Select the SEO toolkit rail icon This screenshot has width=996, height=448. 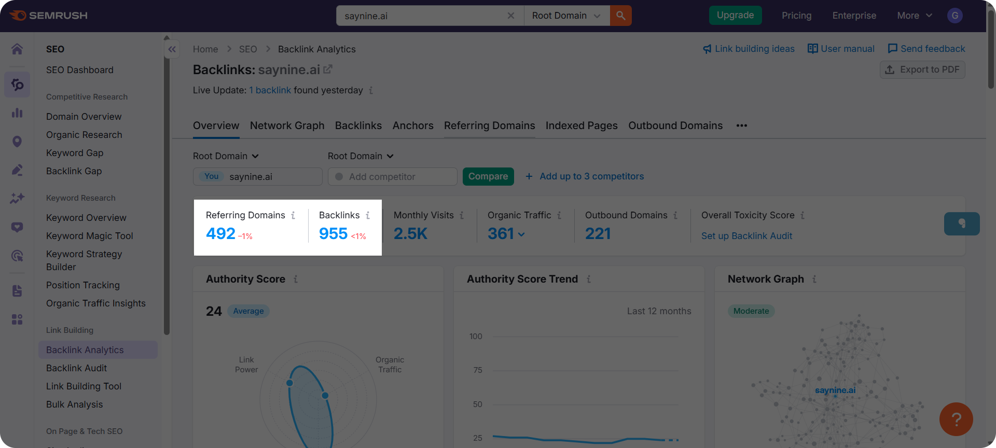point(17,84)
